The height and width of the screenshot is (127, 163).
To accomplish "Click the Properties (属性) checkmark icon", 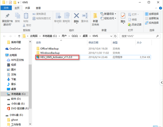I will tap(123, 16).
